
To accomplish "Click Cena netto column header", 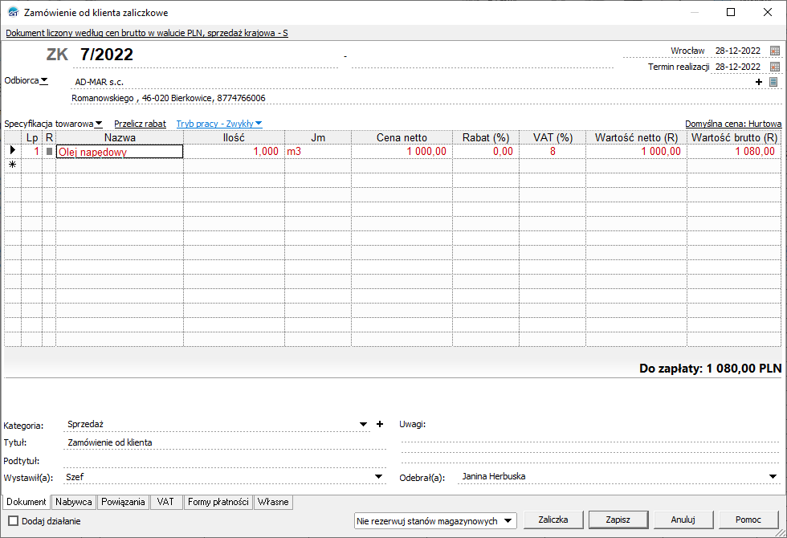I will pos(402,137).
